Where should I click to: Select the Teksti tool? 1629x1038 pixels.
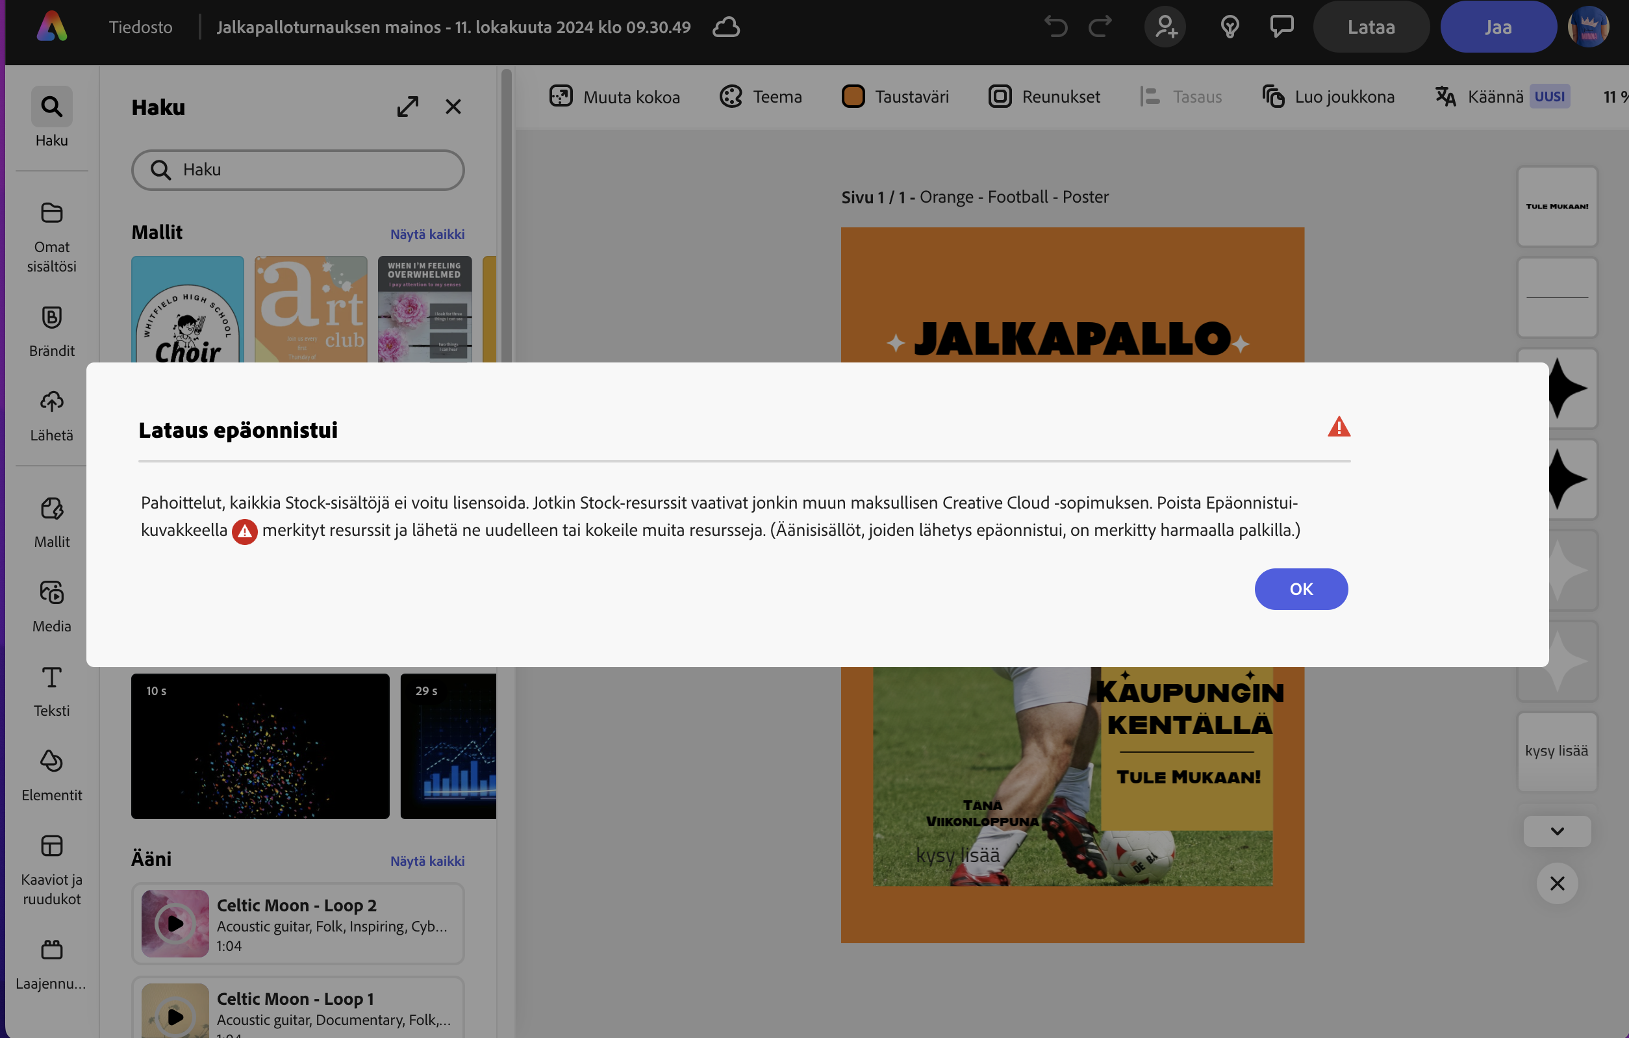click(51, 678)
